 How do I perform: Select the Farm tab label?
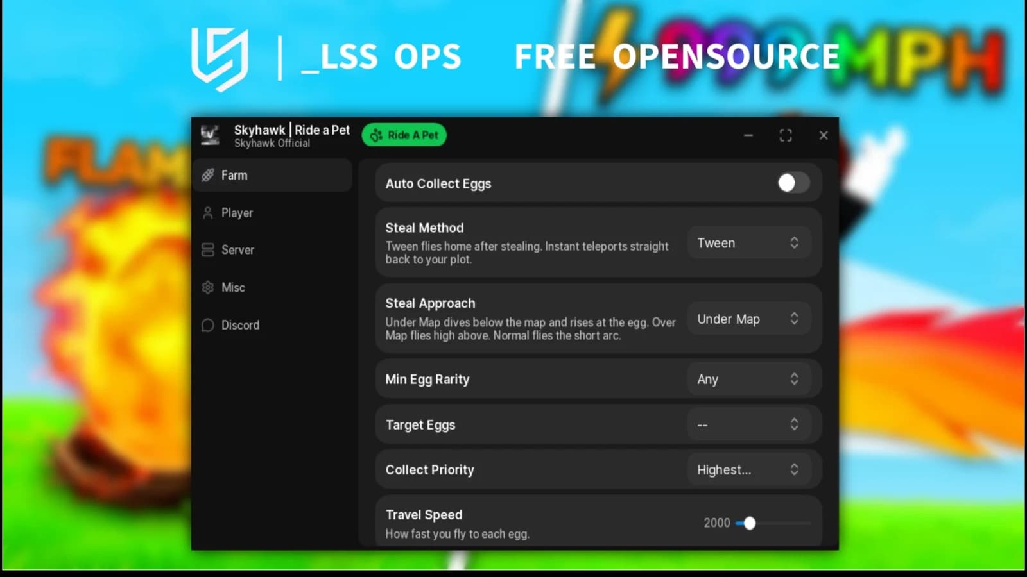point(234,175)
